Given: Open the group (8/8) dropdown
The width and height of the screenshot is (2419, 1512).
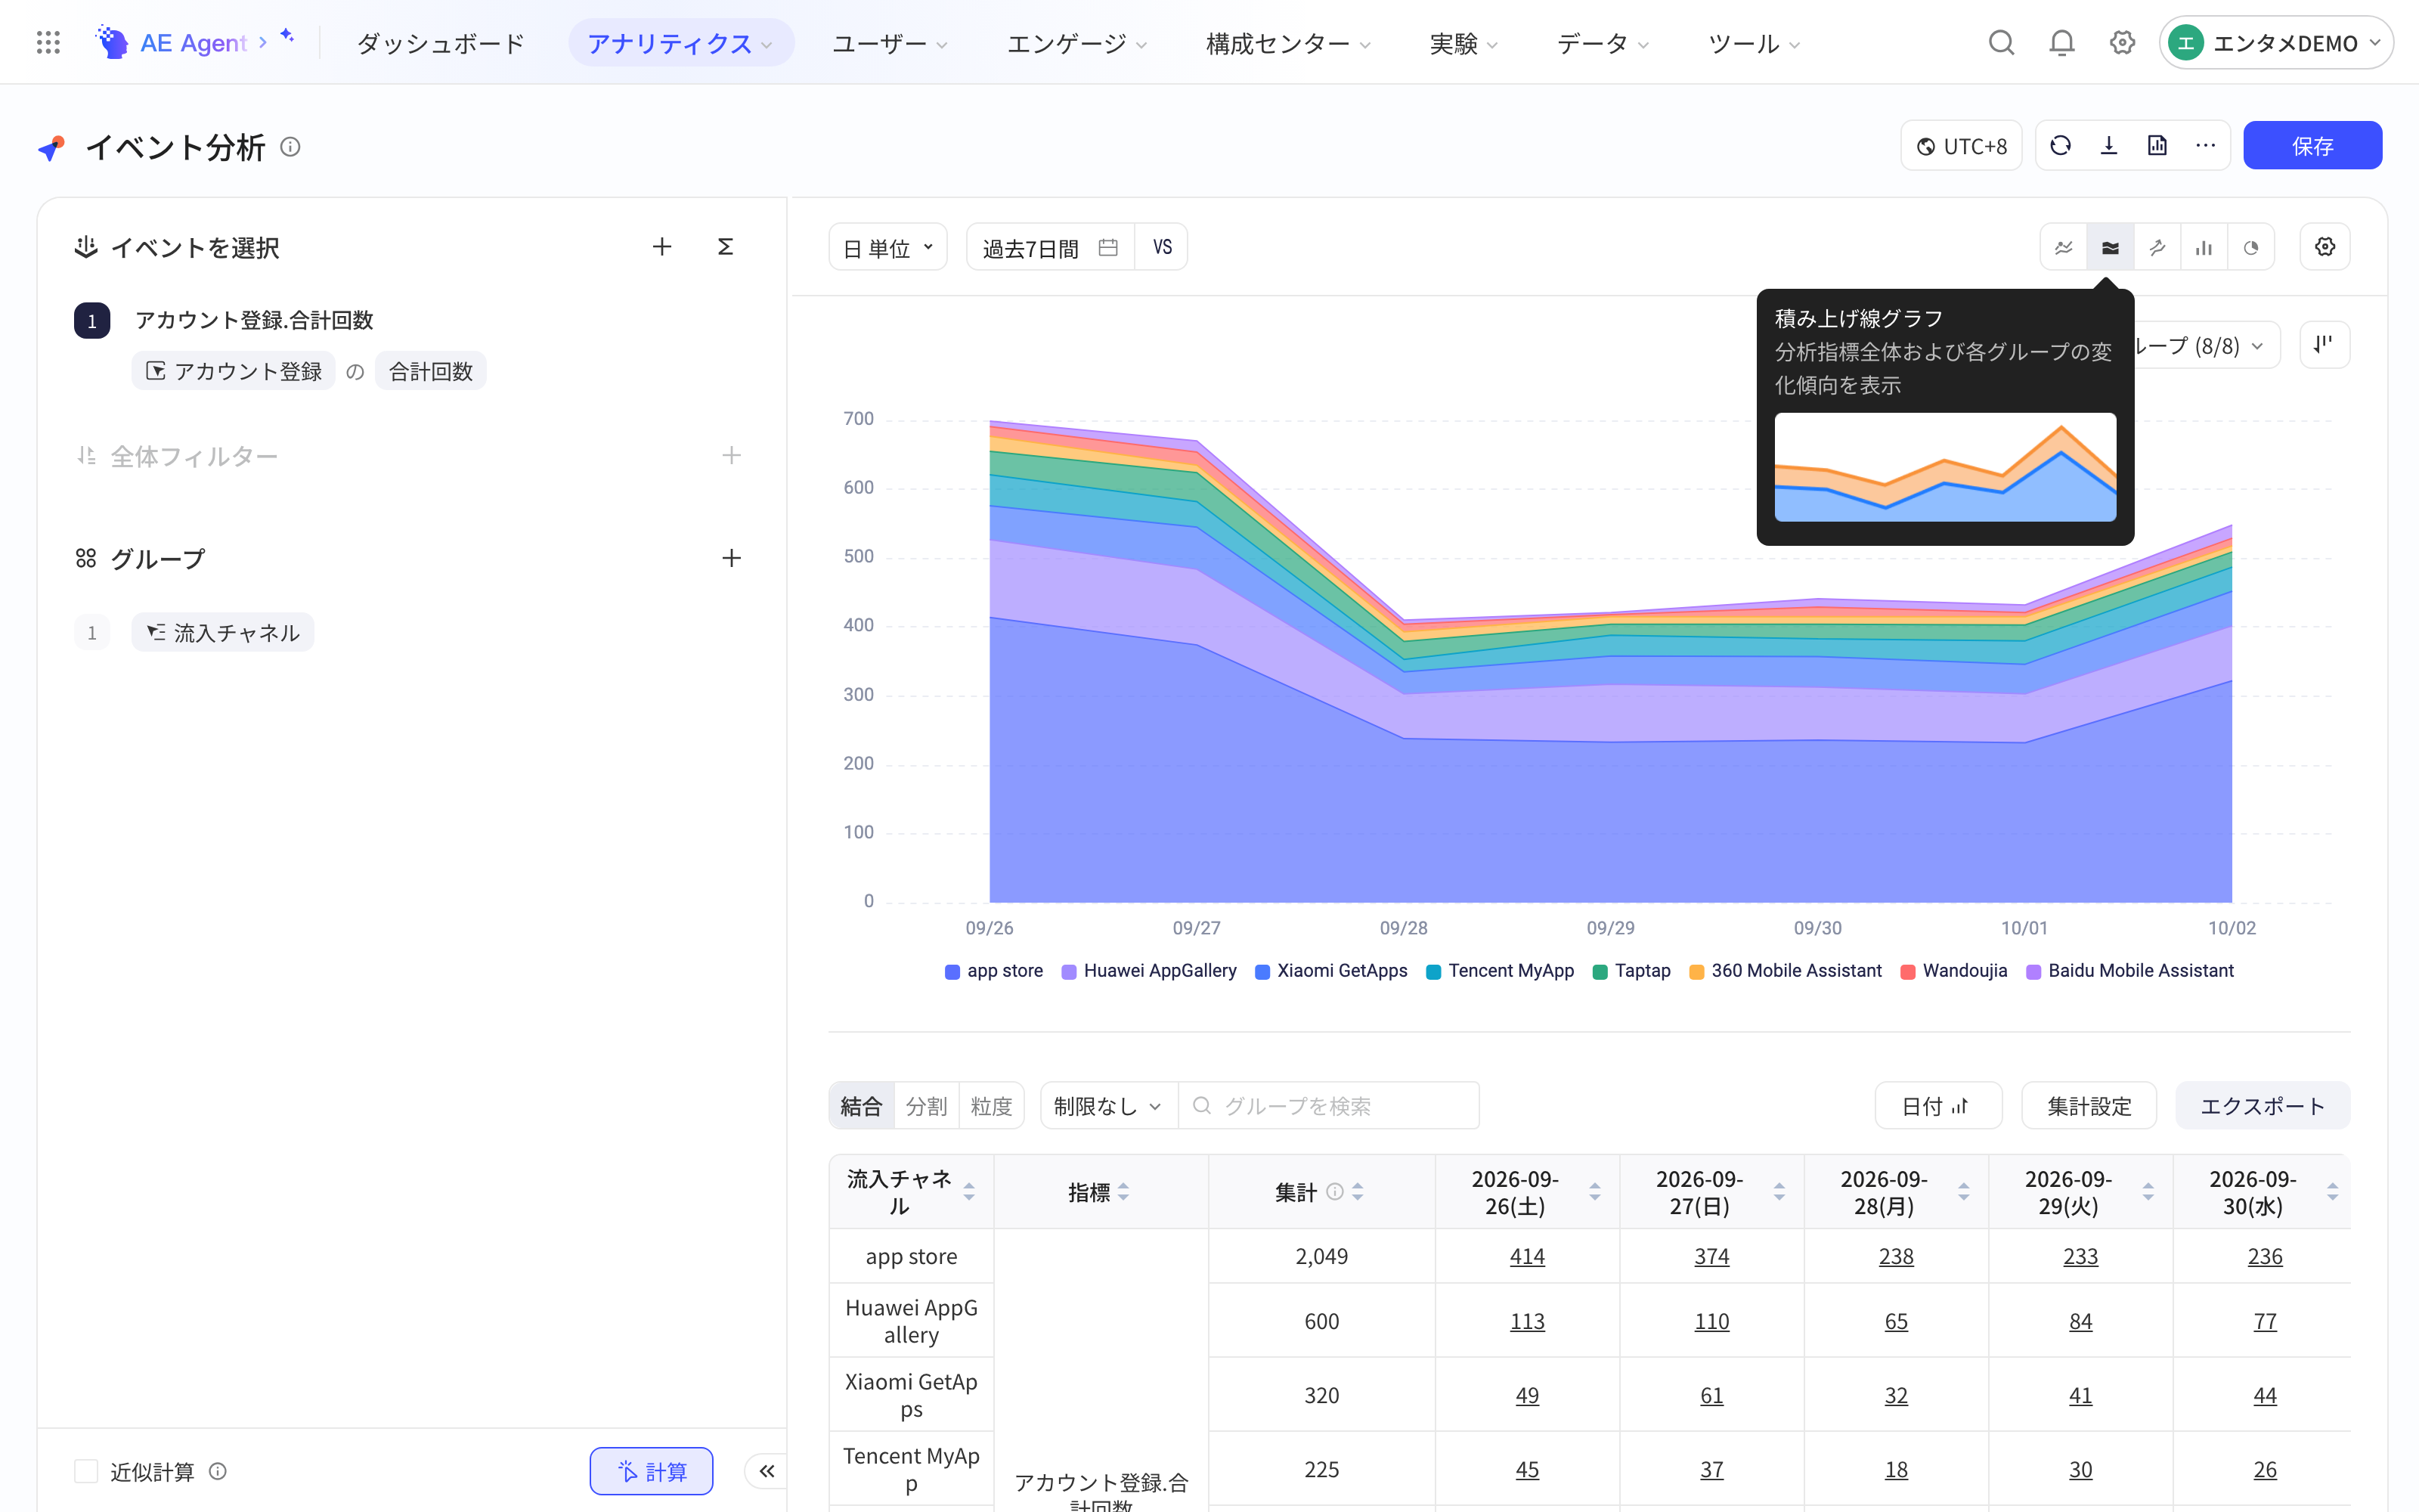Looking at the screenshot, I should [x=2207, y=345].
